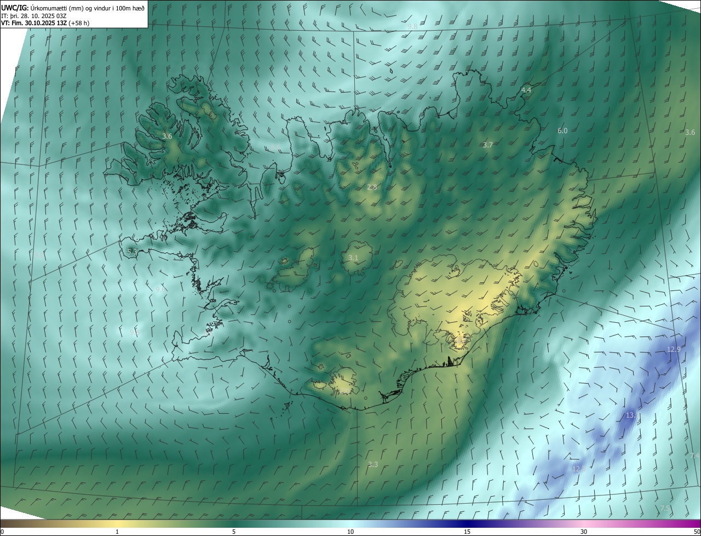Click the 4.4 value on the map
Screen dimensions: 701x536
pos(526,90)
